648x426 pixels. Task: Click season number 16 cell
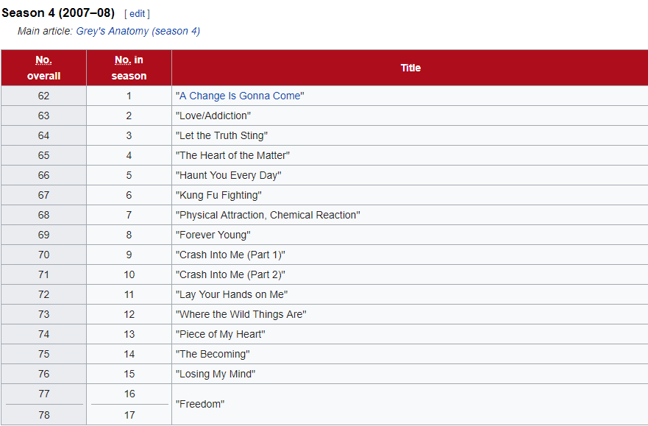click(x=129, y=394)
